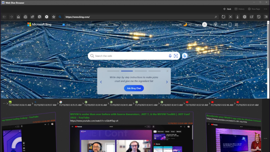This screenshot has width=270, height=152.
Task: Open the MVVM is easier than ever title link
Action: [x=130, y=116]
